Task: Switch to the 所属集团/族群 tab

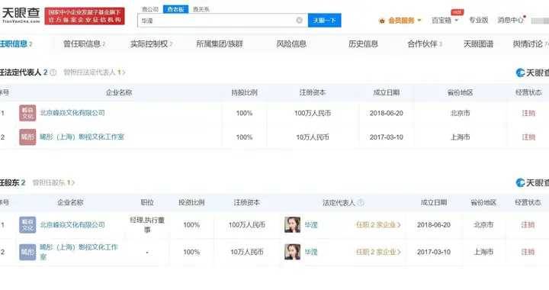Action: 220,43
